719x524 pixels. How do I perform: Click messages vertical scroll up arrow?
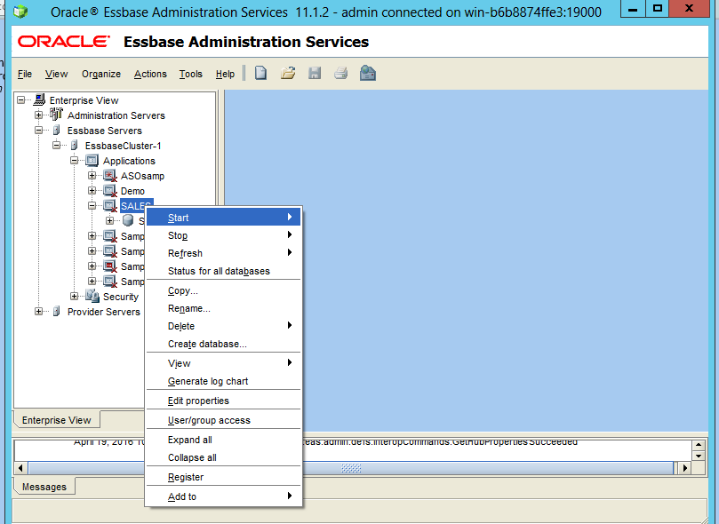pyautogui.click(x=699, y=445)
